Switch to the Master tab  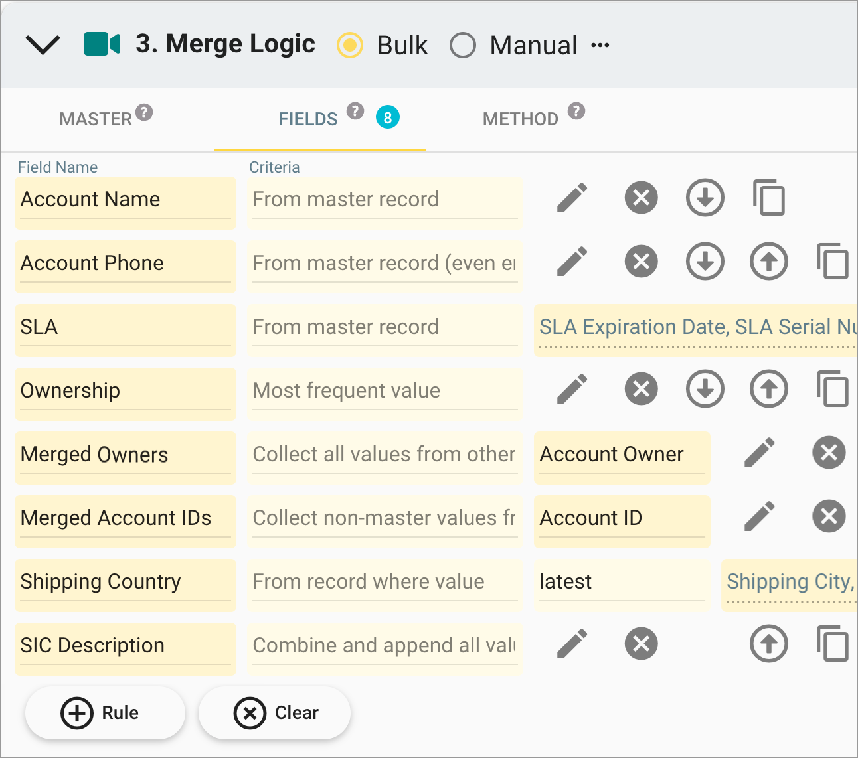(94, 118)
